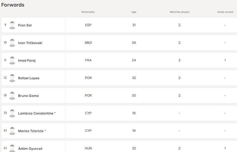Open Ádám Gyurcsó's avatar icon
This screenshot has height=152, width=237.
[x=12, y=148]
